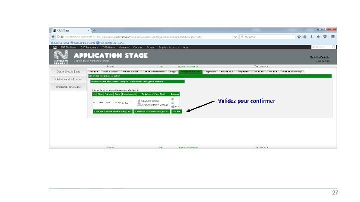
Task: Click Déconnexion in the page footer
Action: tap(261, 148)
